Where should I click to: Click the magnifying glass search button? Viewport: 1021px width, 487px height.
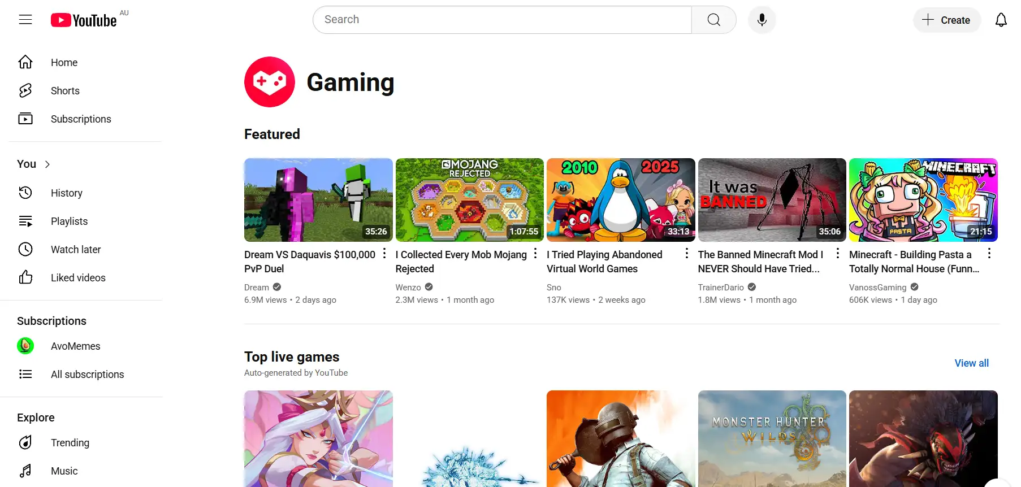714,20
